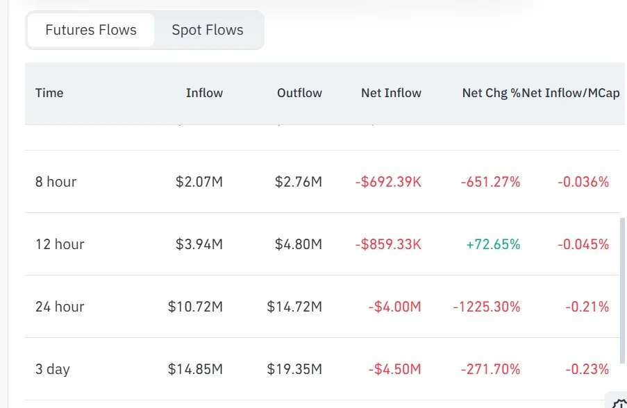627x408 pixels.
Task: Click the +72.65% net change value
Action: point(494,244)
